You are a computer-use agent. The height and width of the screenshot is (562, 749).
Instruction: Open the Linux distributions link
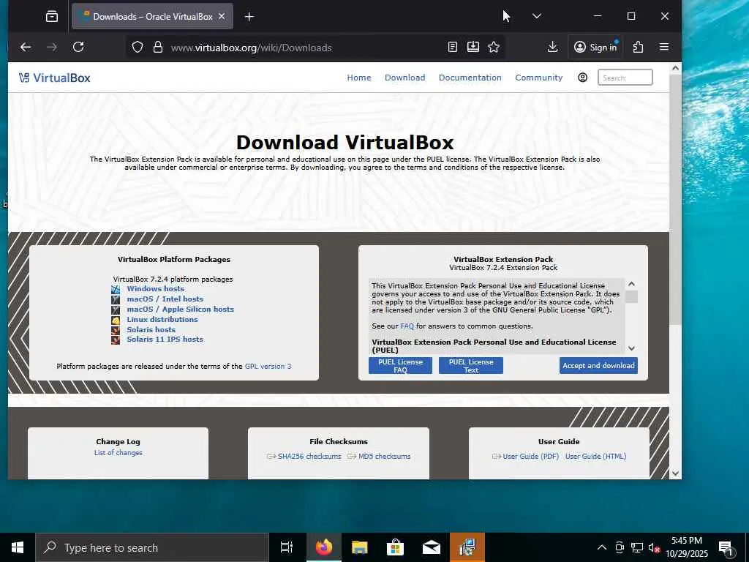(162, 319)
